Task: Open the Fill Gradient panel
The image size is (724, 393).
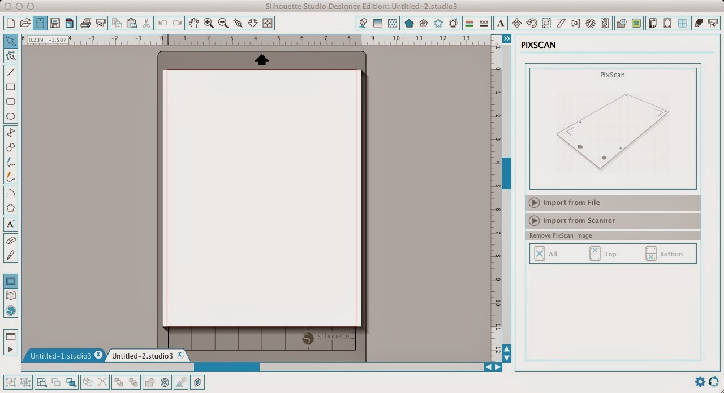Action: 377,23
